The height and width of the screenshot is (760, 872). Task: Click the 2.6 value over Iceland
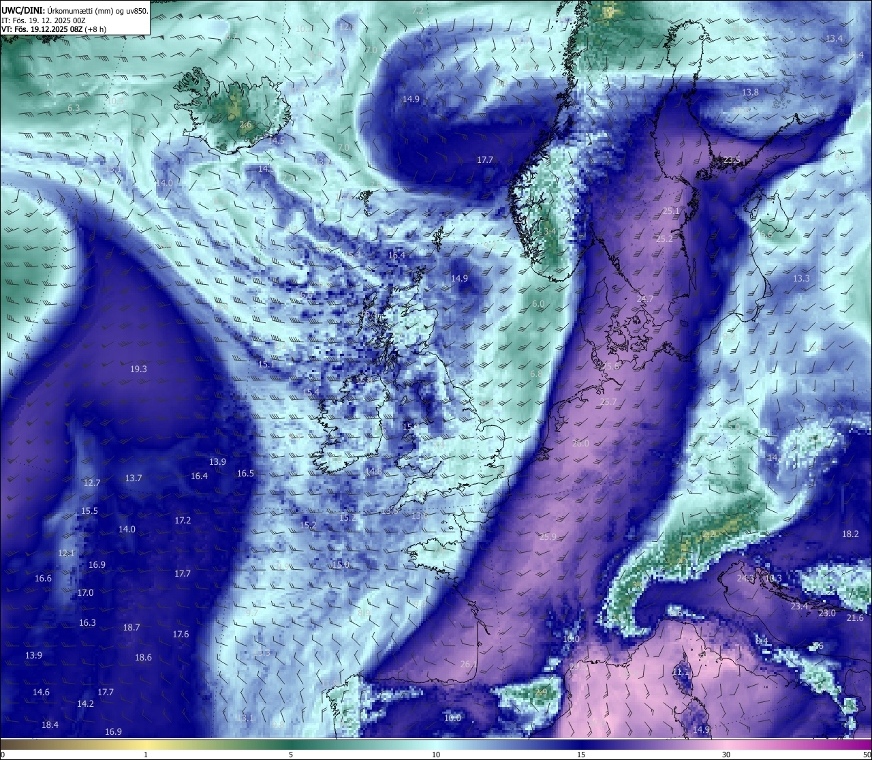point(245,125)
